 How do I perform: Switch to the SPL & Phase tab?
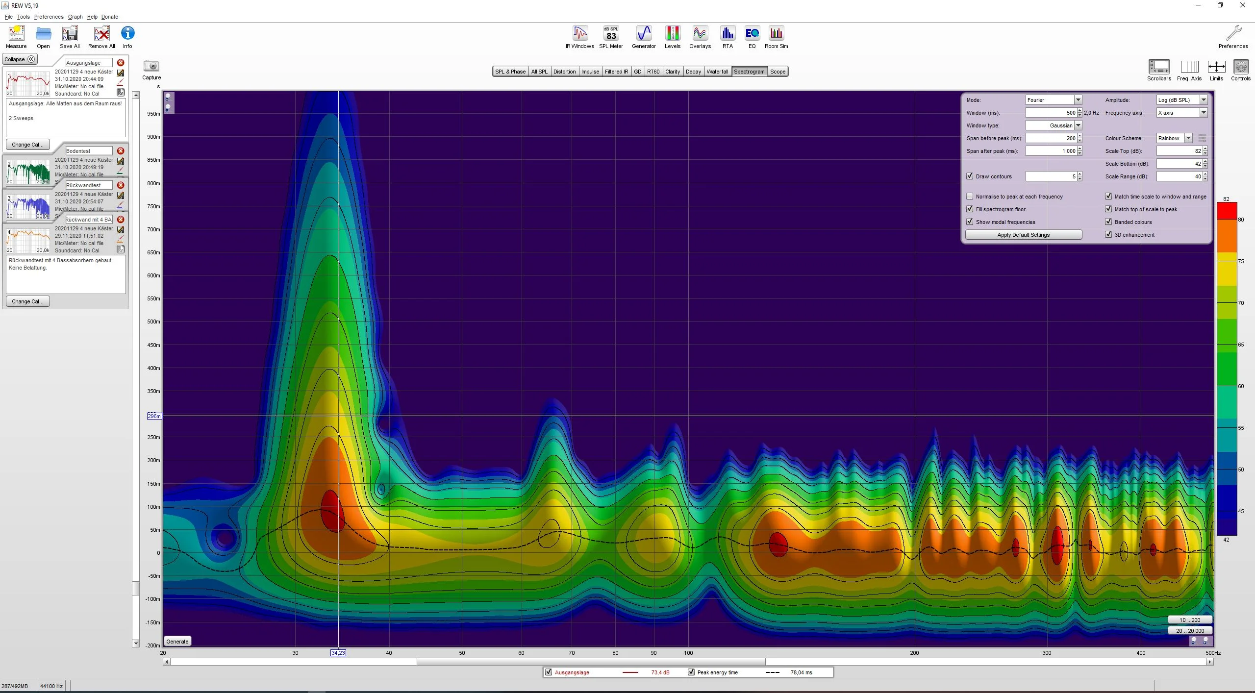510,72
